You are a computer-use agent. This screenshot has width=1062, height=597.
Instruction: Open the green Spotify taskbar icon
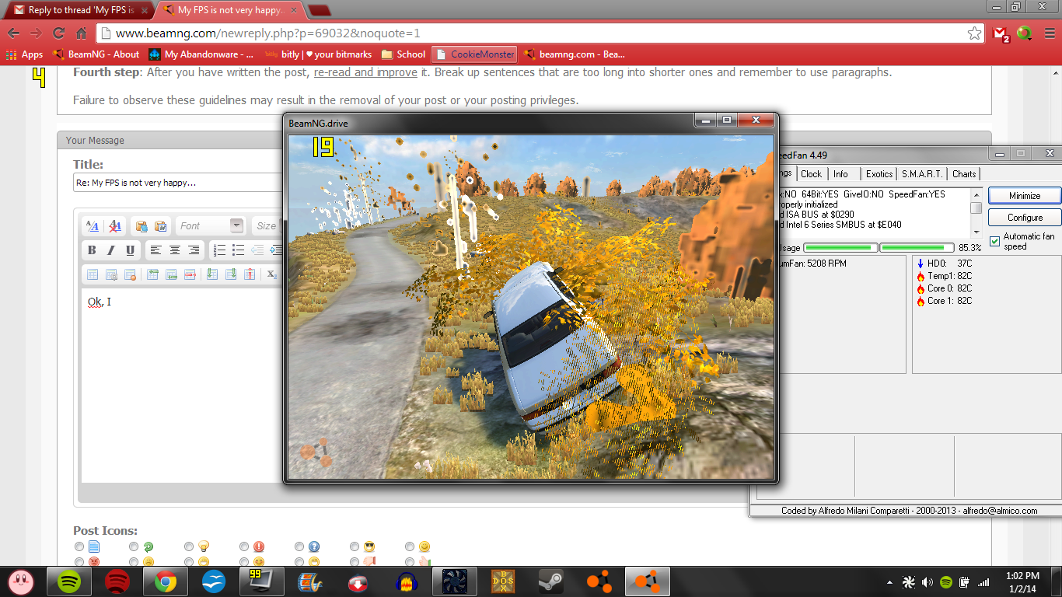[68, 581]
